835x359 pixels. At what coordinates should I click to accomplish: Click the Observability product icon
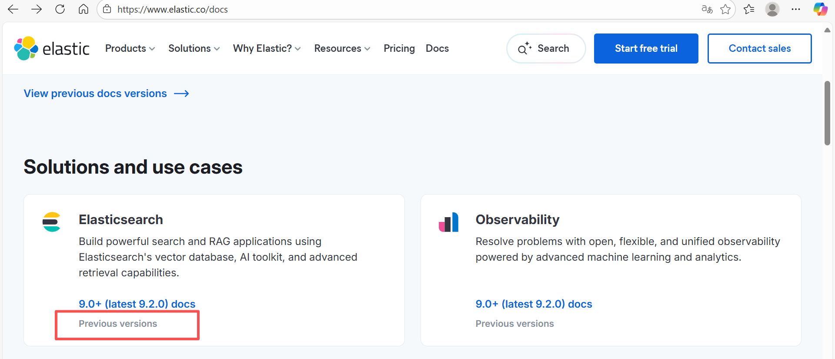pos(448,222)
